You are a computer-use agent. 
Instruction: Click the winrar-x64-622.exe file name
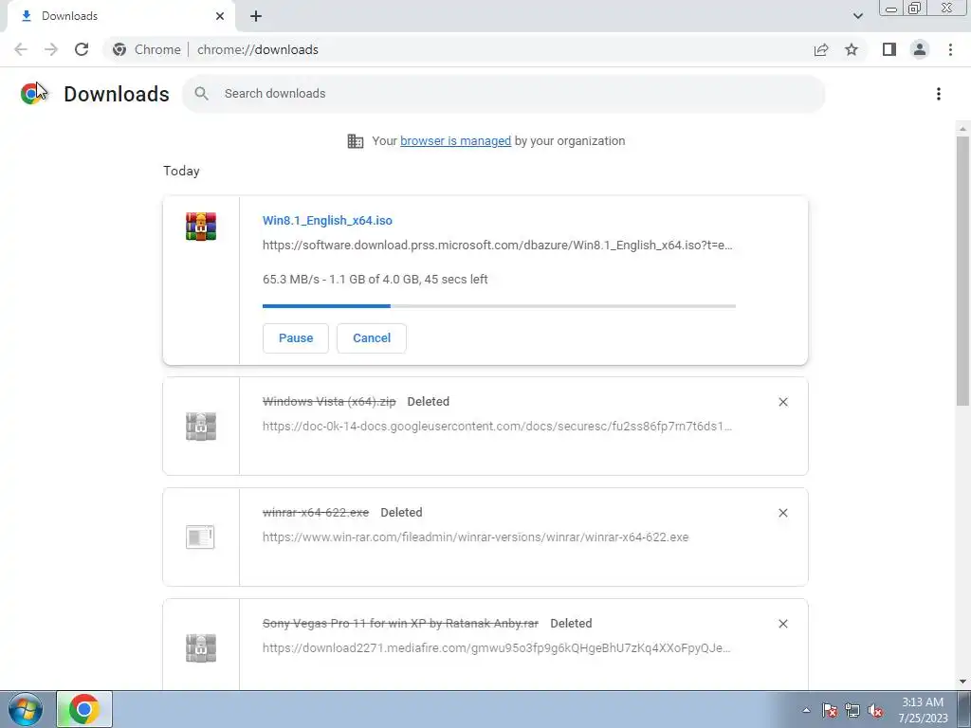(x=316, y=513)
